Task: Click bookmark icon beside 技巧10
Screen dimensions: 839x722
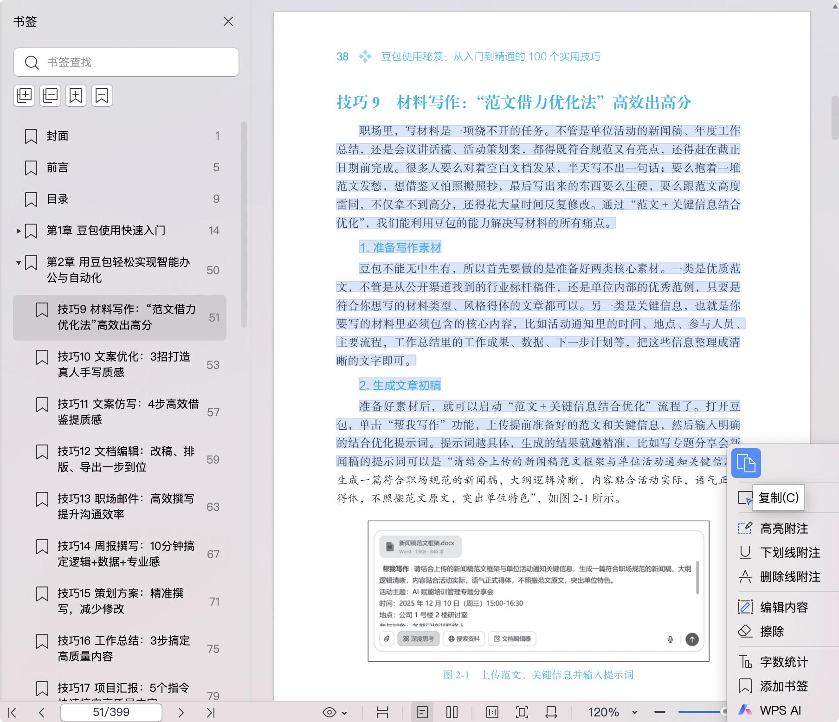Action: 42,357
